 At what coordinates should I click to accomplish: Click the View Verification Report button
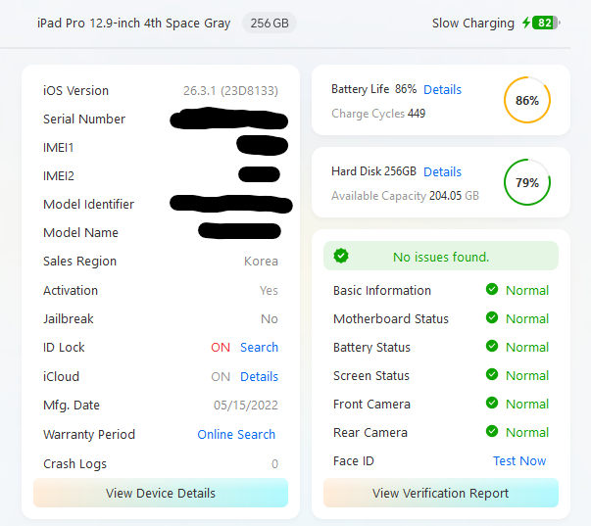point(441,493)
